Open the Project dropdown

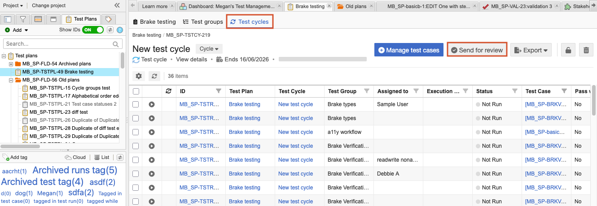pos(13,5)
